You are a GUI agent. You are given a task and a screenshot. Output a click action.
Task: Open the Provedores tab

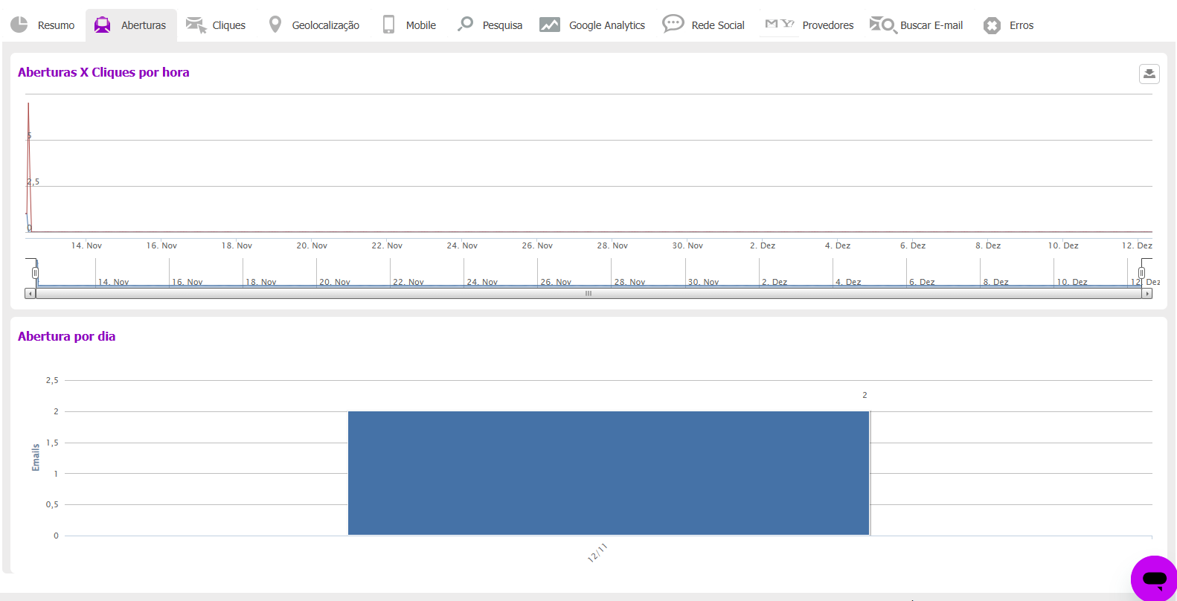[x=828, y=25]
